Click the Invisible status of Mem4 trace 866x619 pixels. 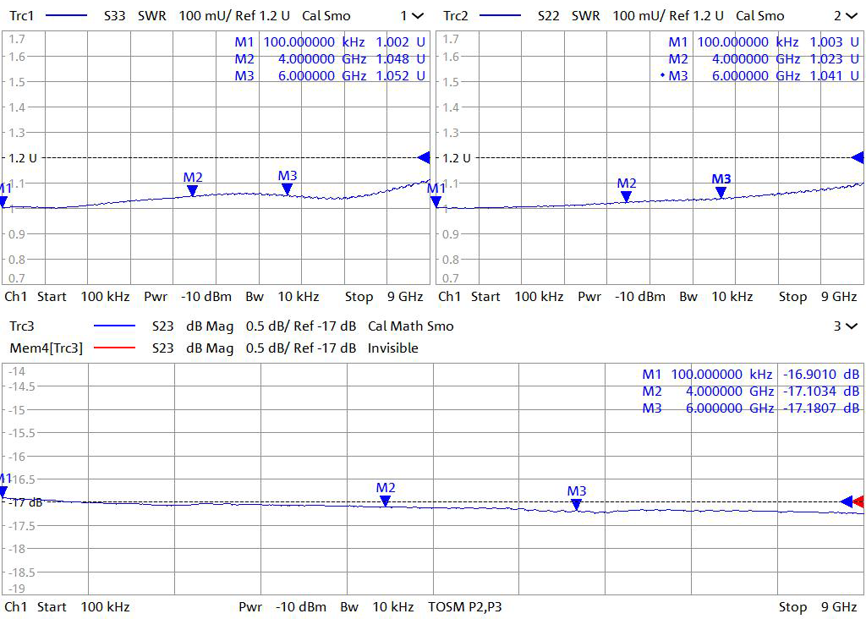(392, 348)
